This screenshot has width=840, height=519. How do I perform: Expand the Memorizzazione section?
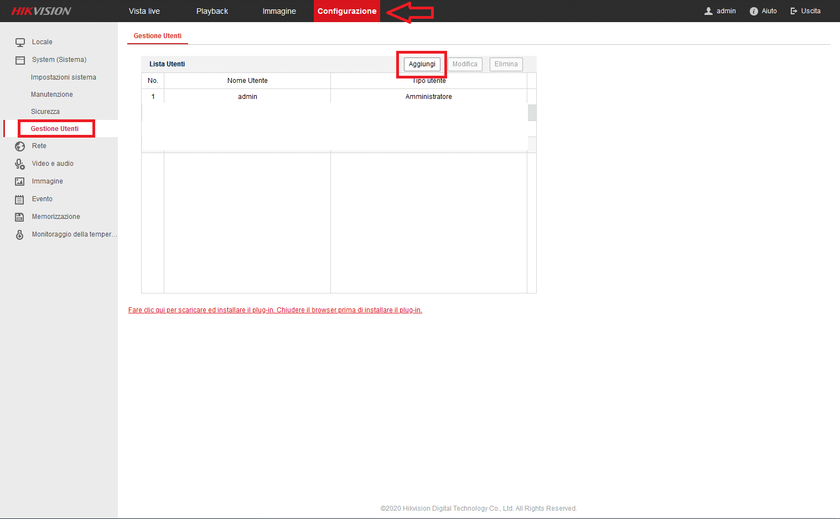click(56, 217)
